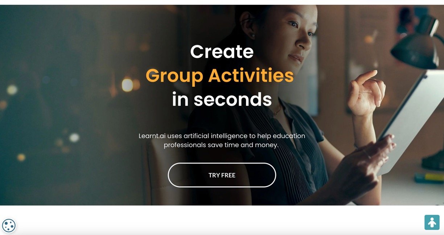
Task: Click the woman's earring
Action: 253,36
